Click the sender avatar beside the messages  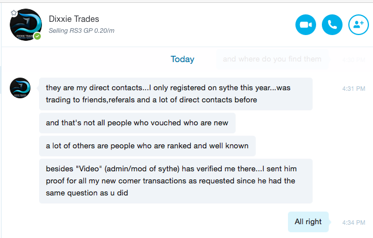(x=20, y=88)
